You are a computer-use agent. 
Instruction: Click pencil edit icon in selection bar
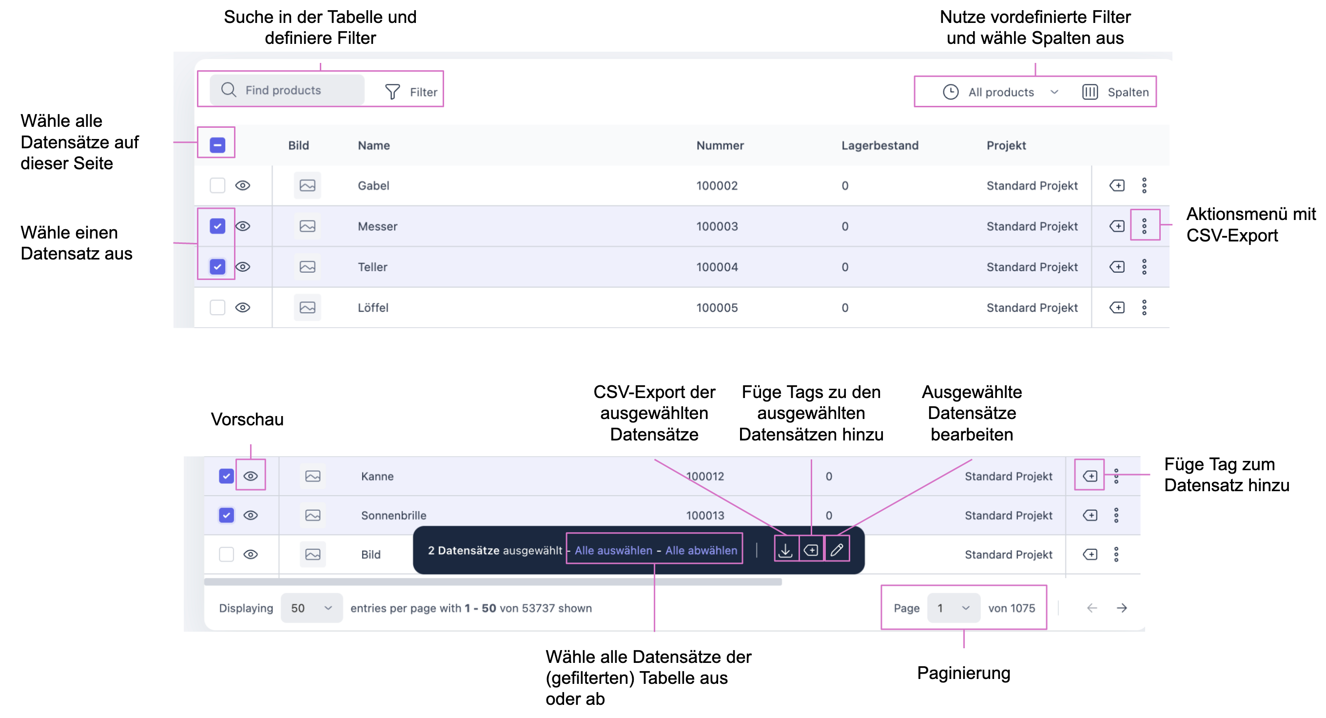point(837,550)
